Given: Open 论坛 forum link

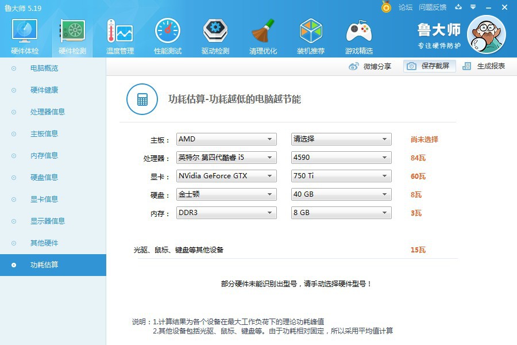Looking at the screenshot, I should 405,7.
